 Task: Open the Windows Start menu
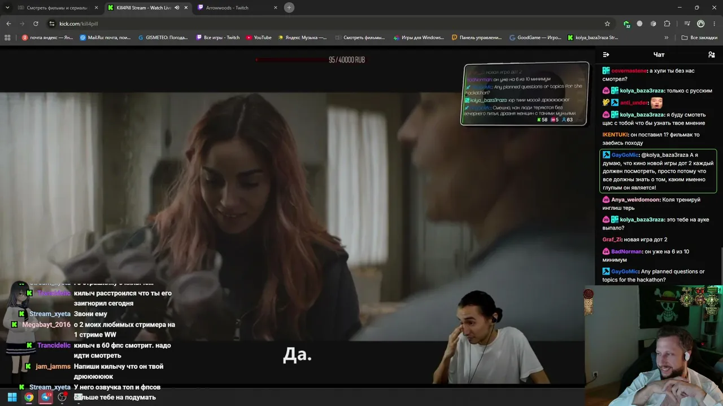[12, 397]
